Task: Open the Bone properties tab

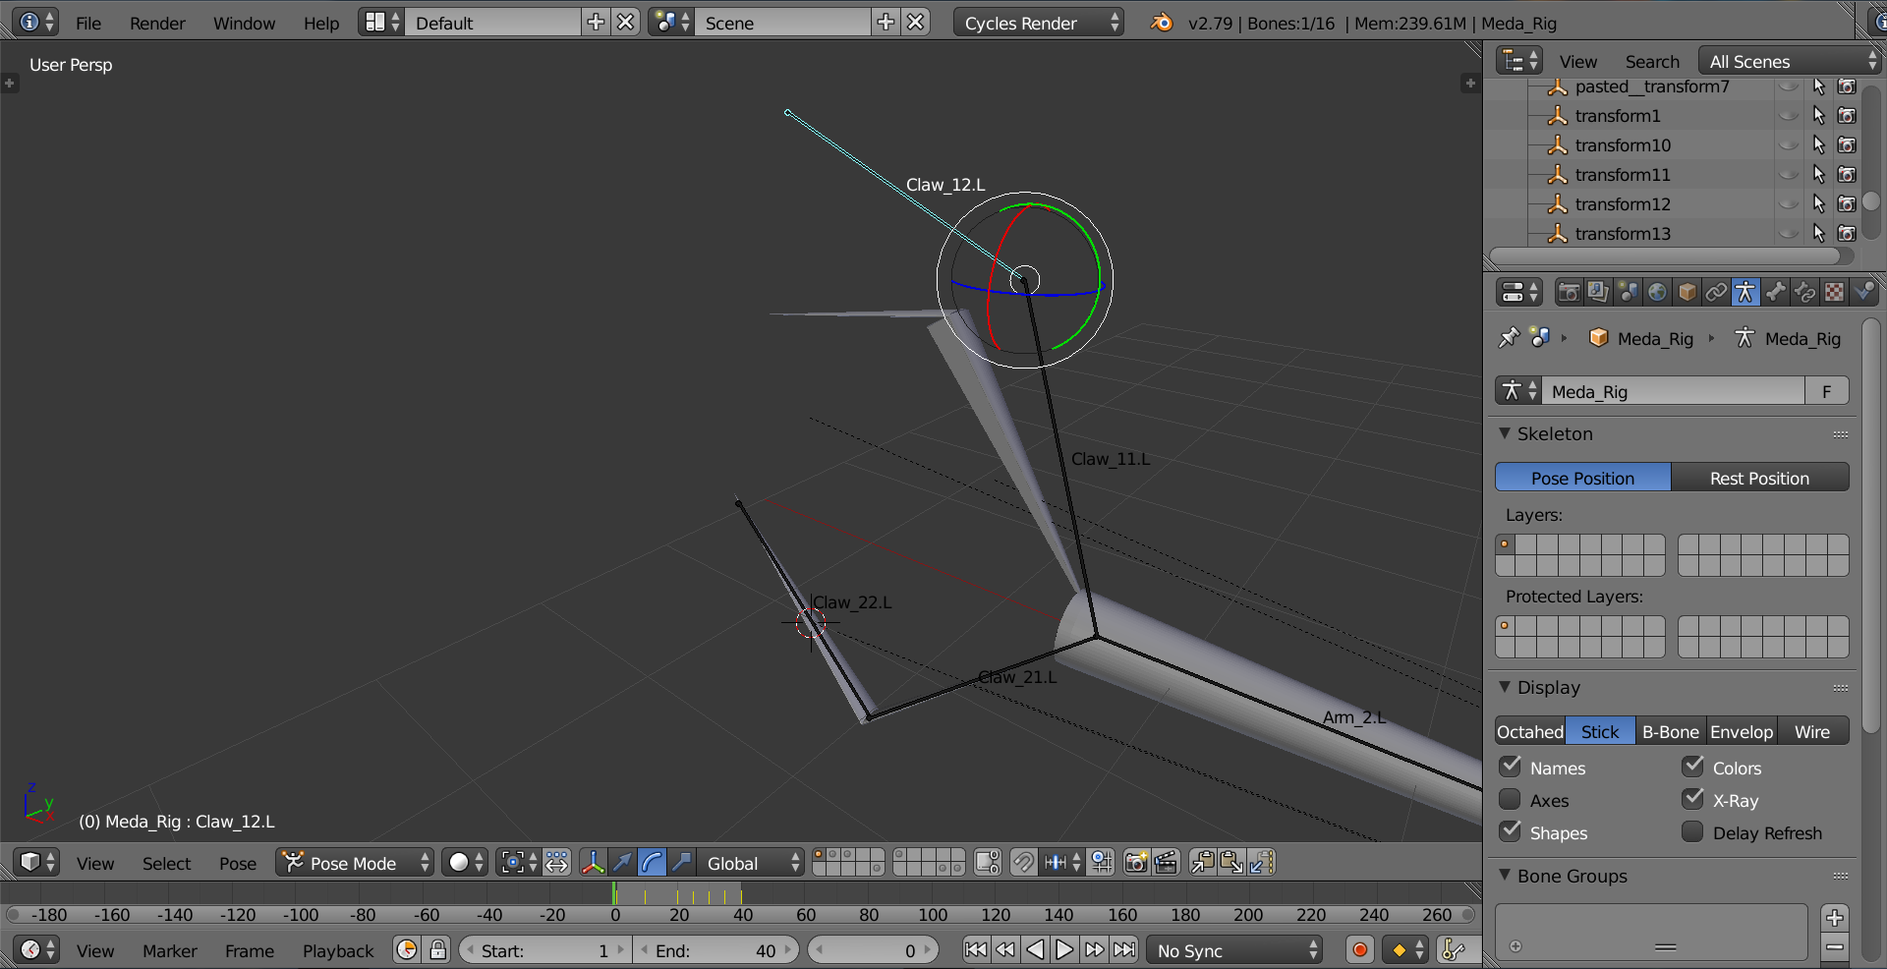Action: click(1775, 292)
